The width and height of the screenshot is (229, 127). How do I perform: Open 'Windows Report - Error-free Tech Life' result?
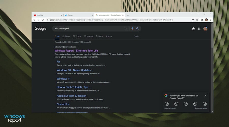pyautogui.click(x=76, y=51)
